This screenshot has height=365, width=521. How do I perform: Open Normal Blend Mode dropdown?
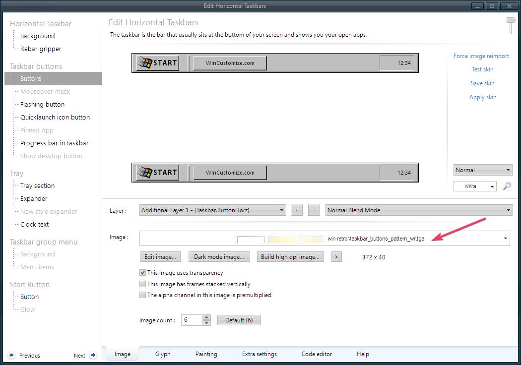(419, 210)
